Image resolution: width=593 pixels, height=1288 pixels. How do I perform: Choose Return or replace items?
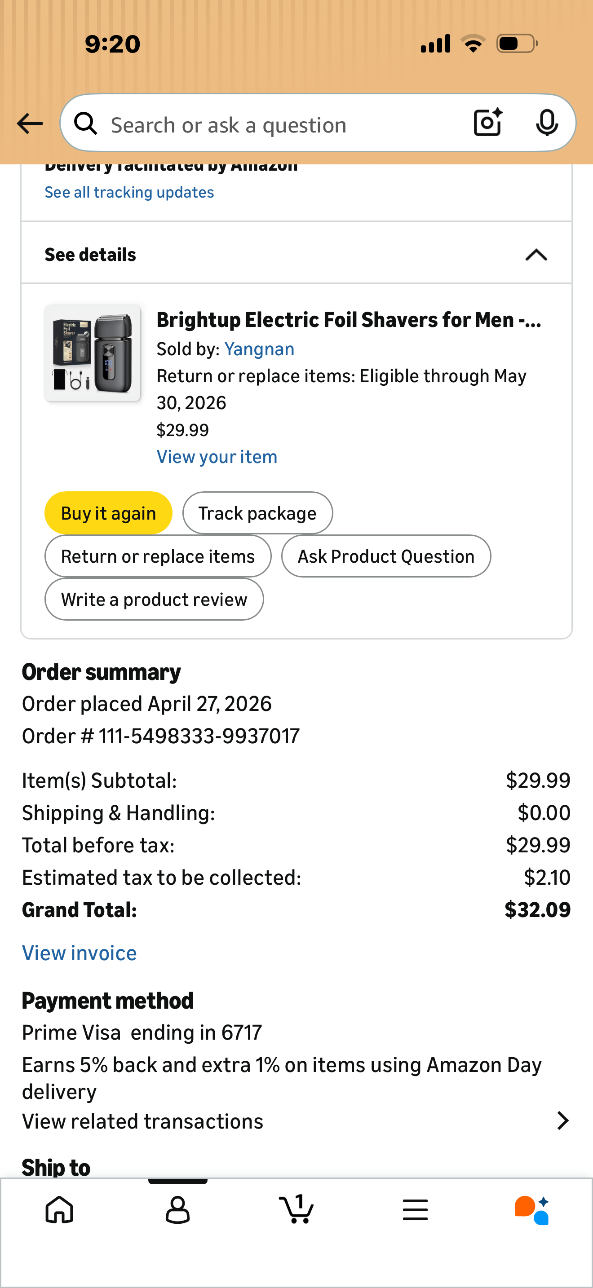[158, 556]
